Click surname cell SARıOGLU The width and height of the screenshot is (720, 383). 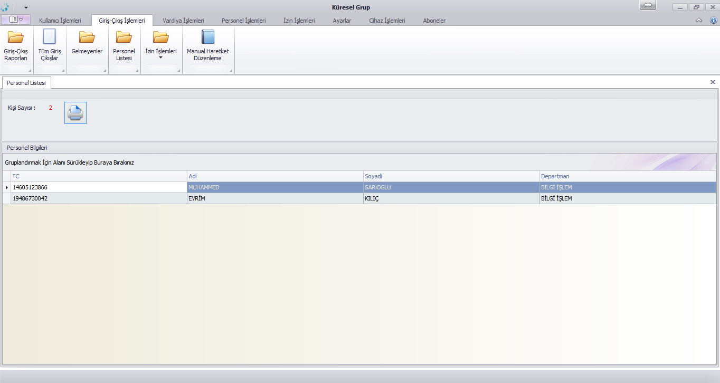[451, 187]
